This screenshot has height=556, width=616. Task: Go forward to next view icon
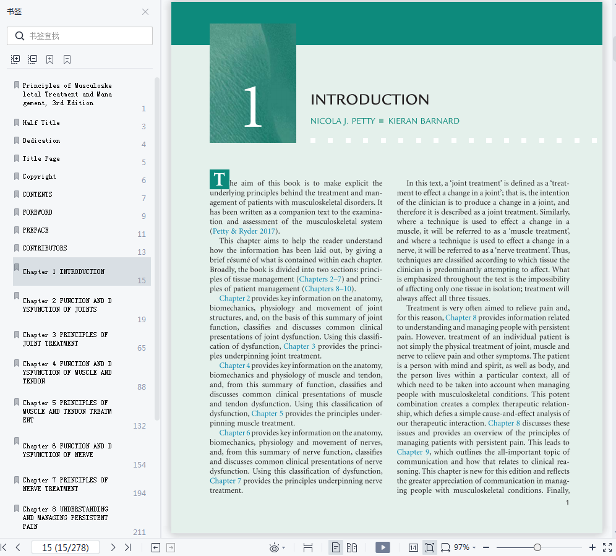point(171,547)
